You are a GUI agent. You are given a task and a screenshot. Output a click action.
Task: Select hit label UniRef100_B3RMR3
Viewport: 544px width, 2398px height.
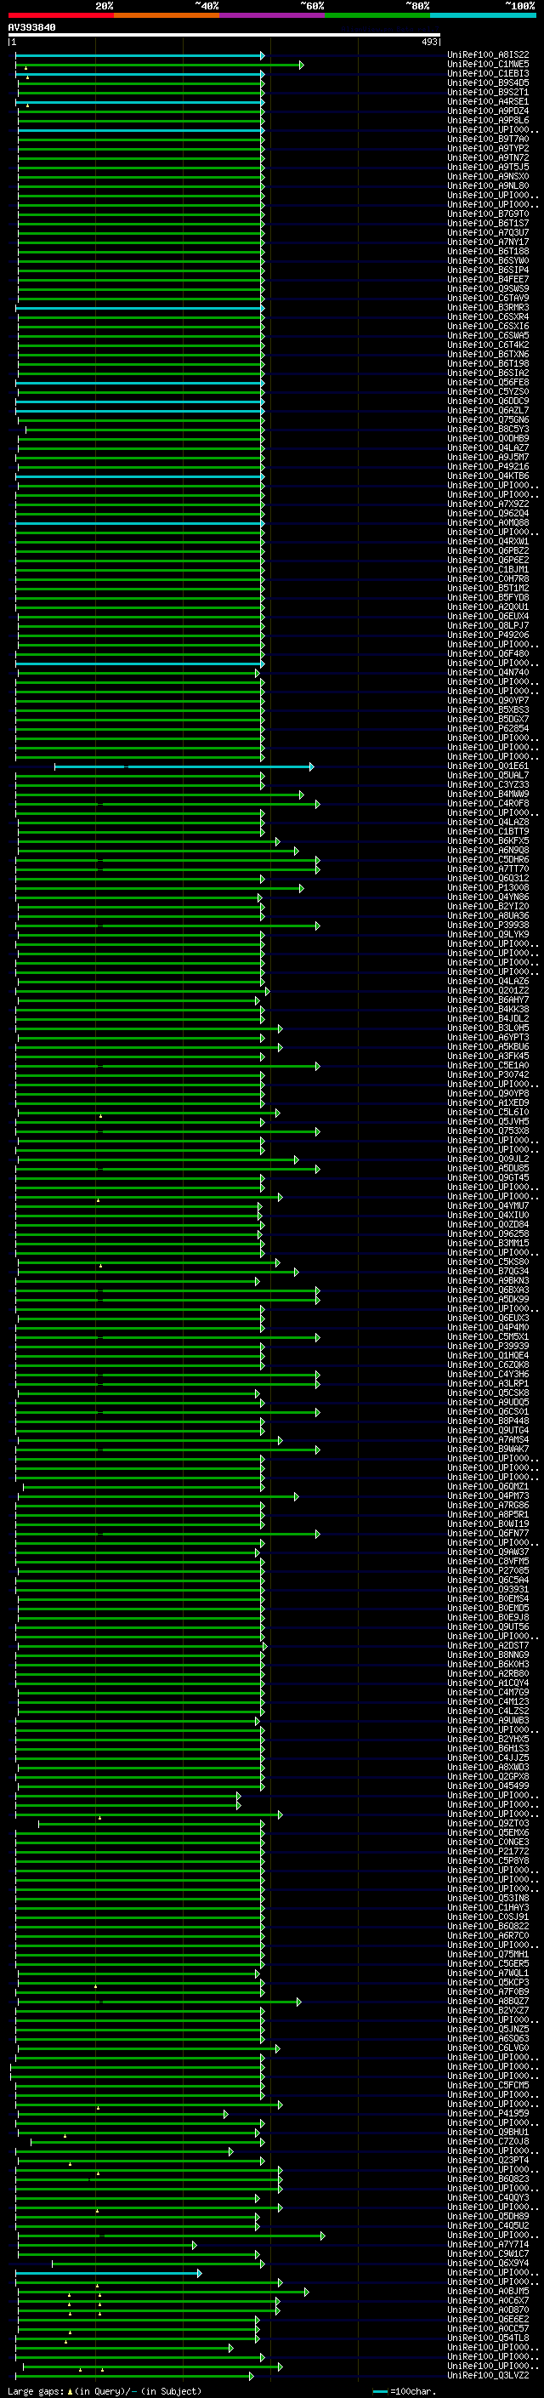click(x=488, y=307)
